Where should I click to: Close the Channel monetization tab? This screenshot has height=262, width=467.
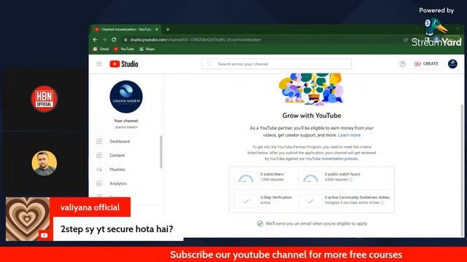coord(157,29)
